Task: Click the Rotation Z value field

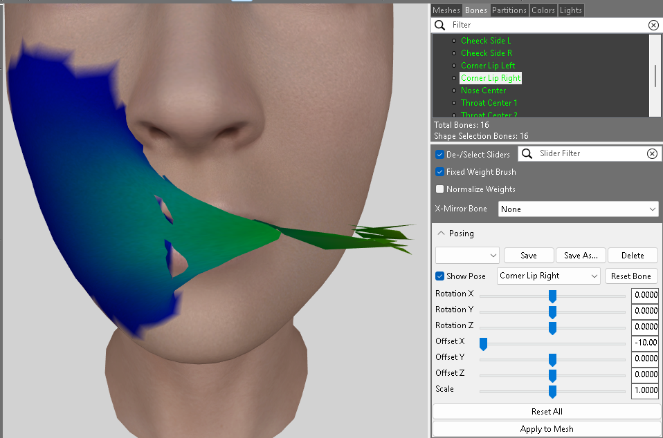Action: pyautogui.click(x=645, y=327)
